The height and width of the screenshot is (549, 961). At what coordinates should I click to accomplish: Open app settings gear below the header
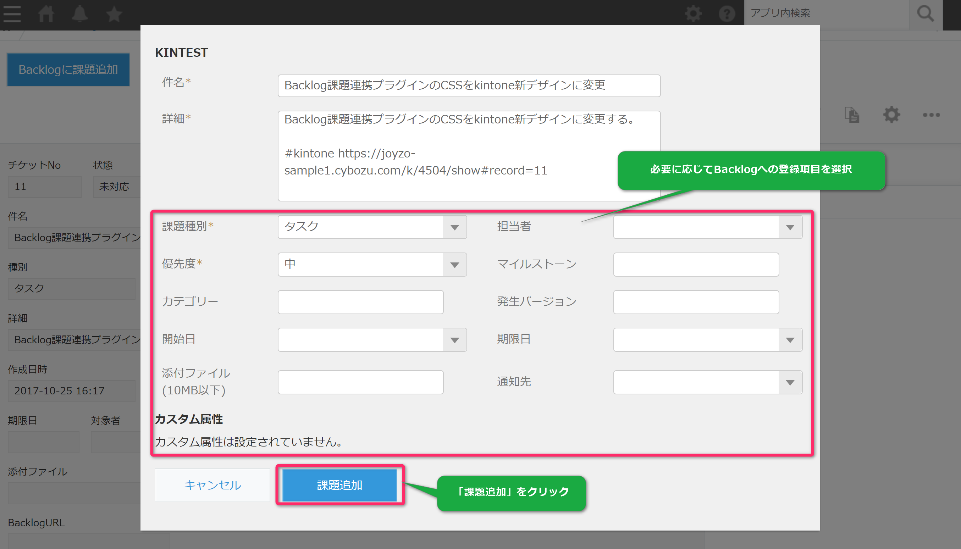[891, 115]
